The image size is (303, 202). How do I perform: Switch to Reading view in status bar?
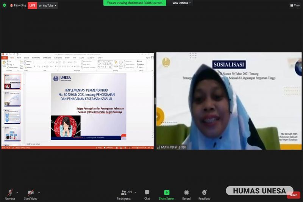coord(125,148)
